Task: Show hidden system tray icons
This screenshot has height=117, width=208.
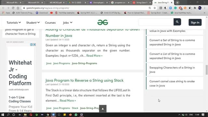Action: click(x=179, y=115)
